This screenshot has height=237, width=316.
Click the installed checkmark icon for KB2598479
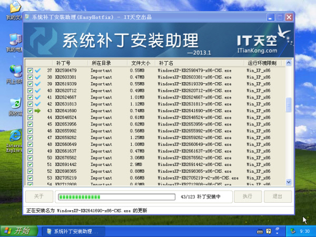point(38,71)
